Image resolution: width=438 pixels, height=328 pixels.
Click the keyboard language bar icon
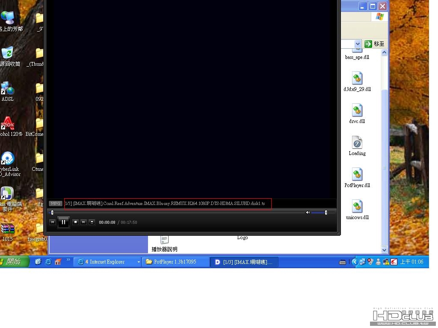coord(343,262)
